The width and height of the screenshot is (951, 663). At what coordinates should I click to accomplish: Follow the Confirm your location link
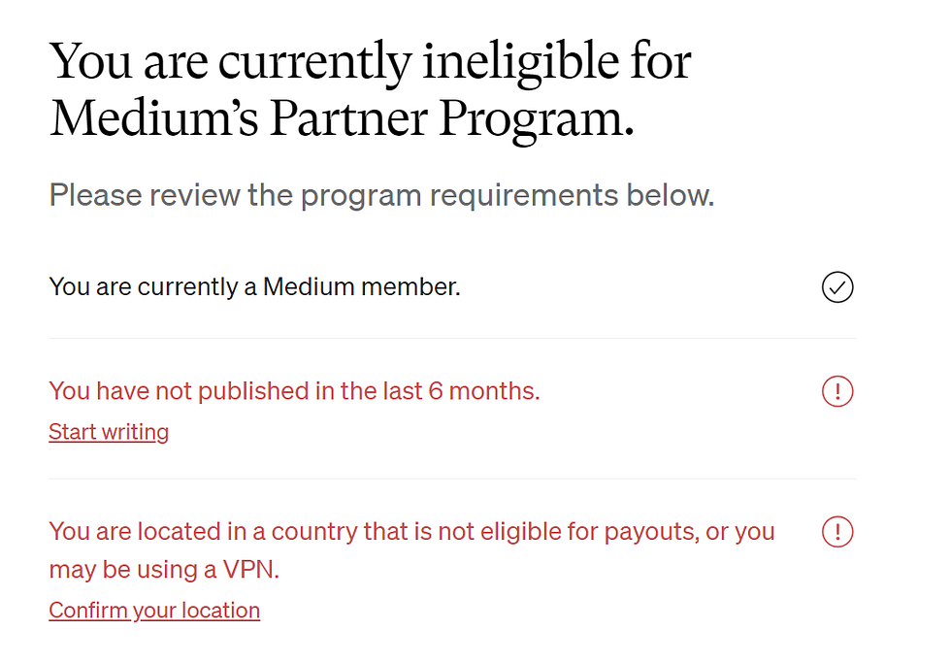coord(154,611)
